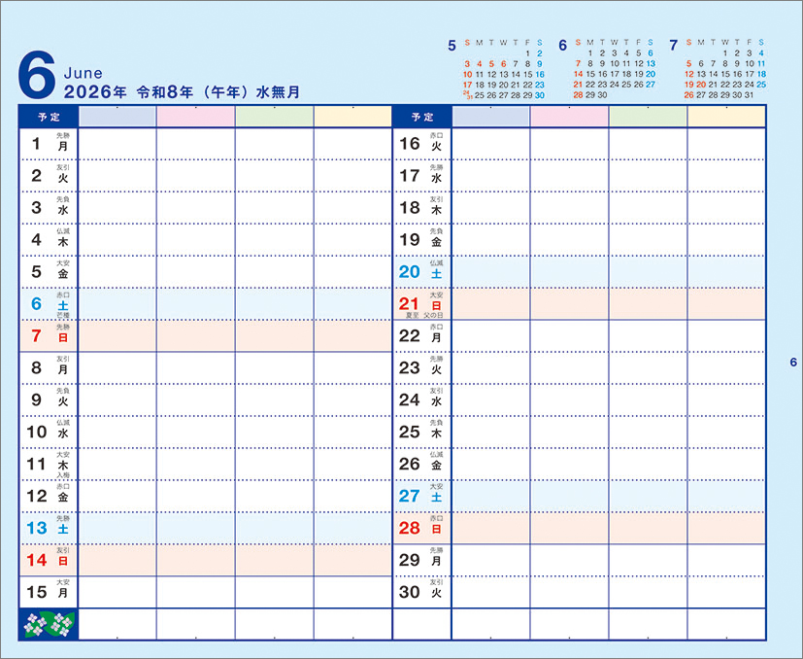The width and height of the screenshot is (803, 659).
Task: Click the page number 6 at the right margin
Action: tap(793, 363)
